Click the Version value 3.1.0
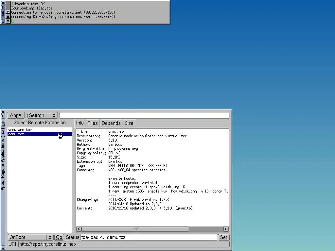The height and width of the screenshot is (251, 335). 113,140
